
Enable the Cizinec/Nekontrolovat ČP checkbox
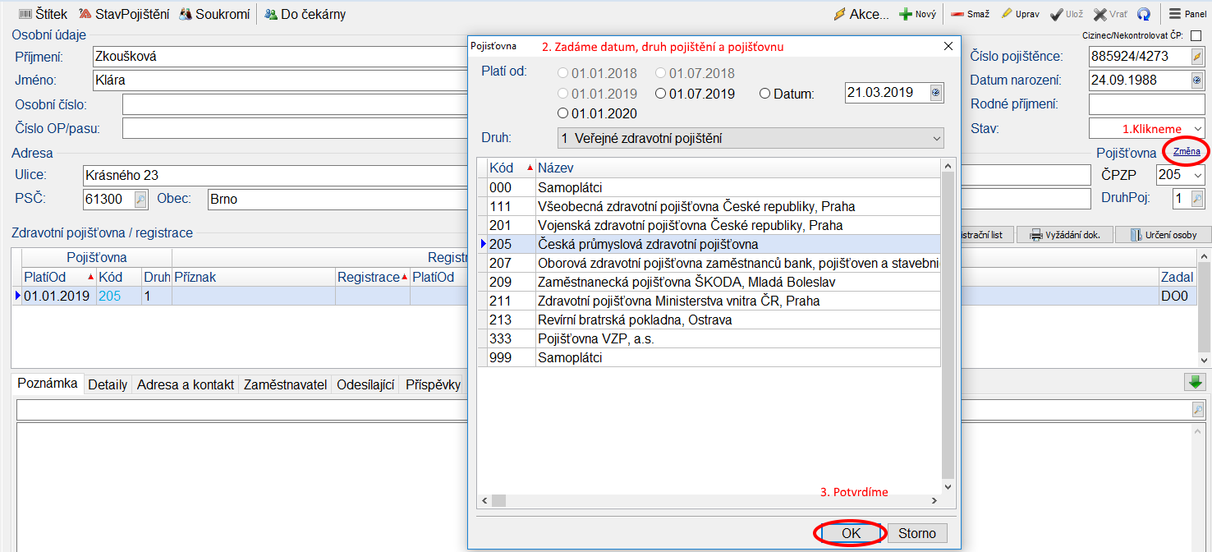click(1196, 35)
